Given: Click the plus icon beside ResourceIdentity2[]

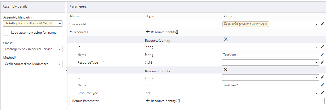Looking at the screenshot, I should [x=148, y=101].
